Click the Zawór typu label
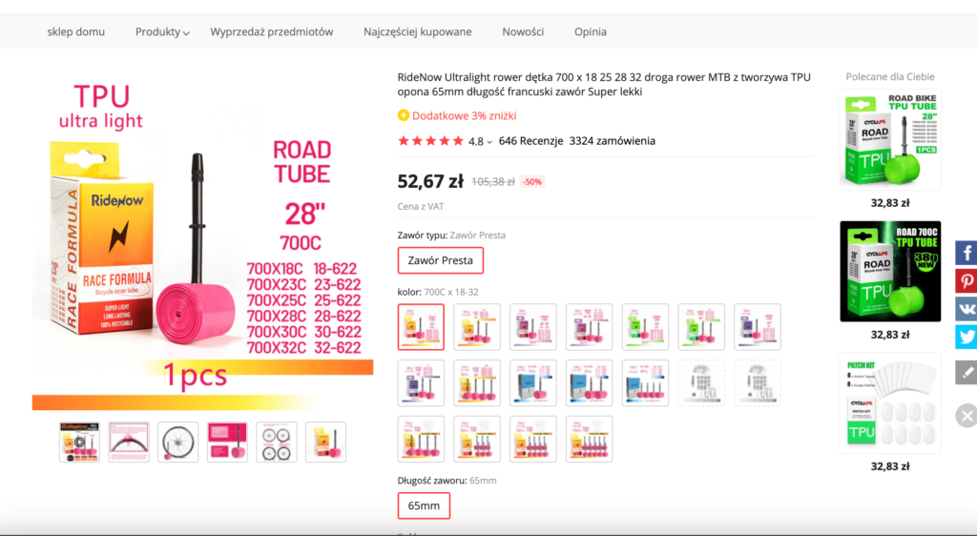 pos(423,236)
